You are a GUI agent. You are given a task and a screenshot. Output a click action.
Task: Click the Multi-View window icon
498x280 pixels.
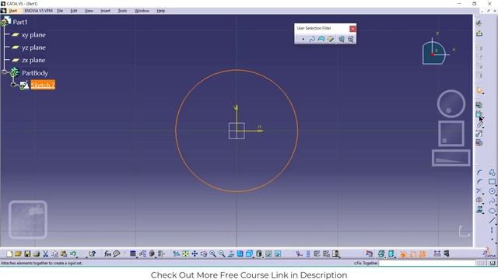click(x=240, y=254)
